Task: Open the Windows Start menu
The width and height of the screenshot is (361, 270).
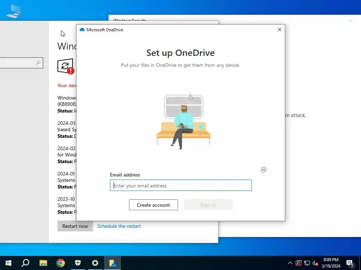Action: [8, 263]
